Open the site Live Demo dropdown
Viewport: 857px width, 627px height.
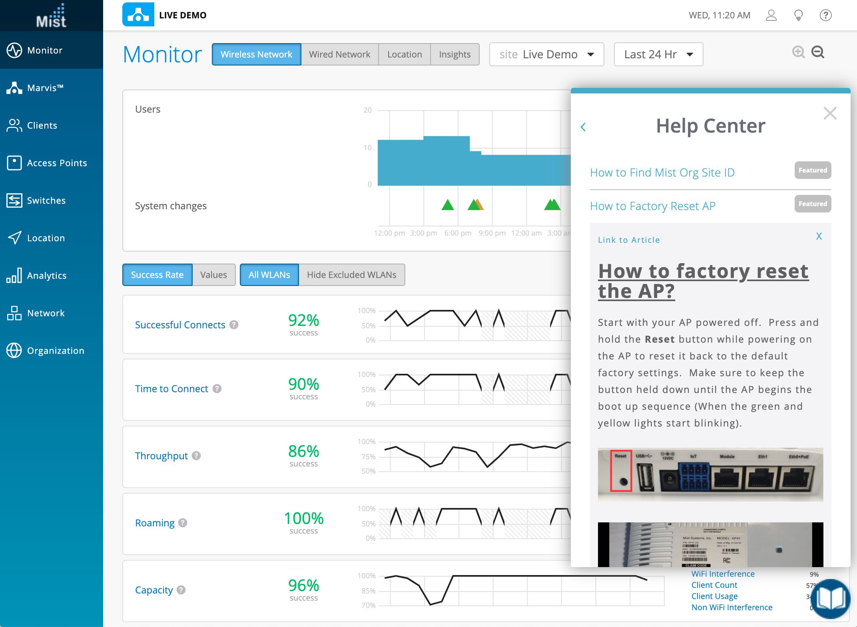click(546, 54)
